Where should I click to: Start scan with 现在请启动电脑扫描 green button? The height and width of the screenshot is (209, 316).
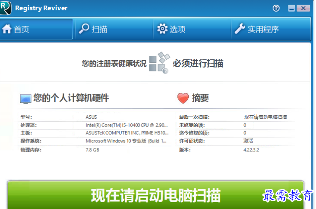tap(155, 195)
